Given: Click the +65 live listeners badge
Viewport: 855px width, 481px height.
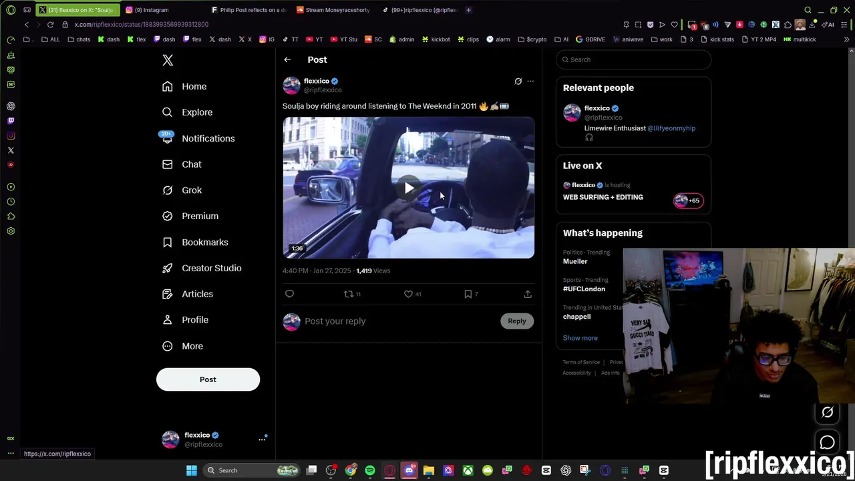Looking at the screenshot, I should (x=688, y=200).
